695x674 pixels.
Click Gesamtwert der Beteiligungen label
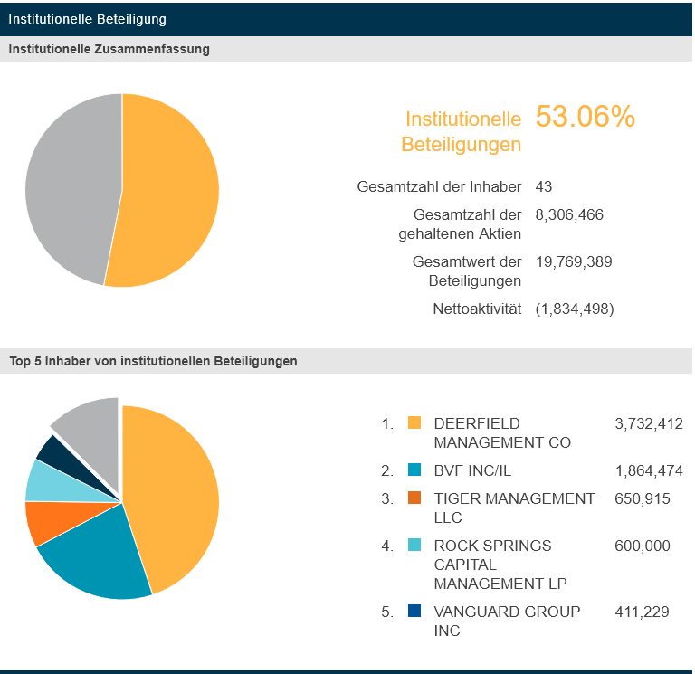click(x=467, y=271)
